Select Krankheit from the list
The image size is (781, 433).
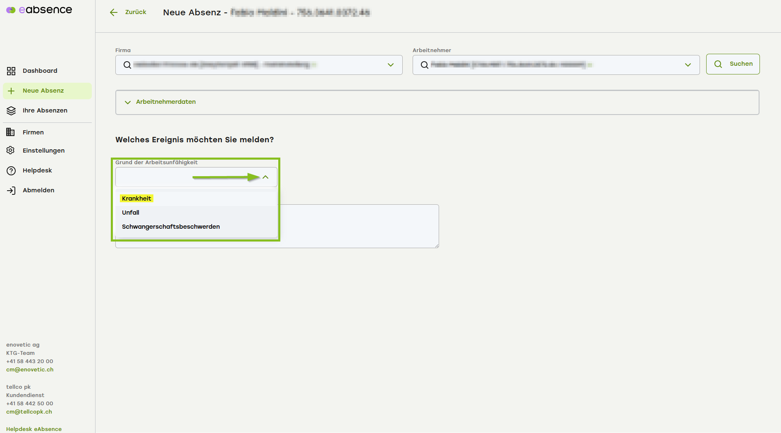click(136, 199)
